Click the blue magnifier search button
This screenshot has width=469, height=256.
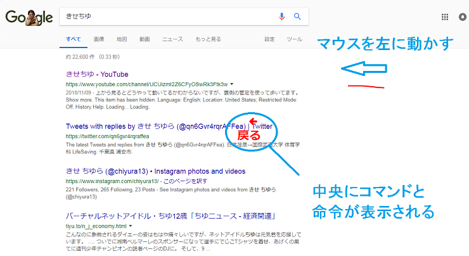coord(297,16)
